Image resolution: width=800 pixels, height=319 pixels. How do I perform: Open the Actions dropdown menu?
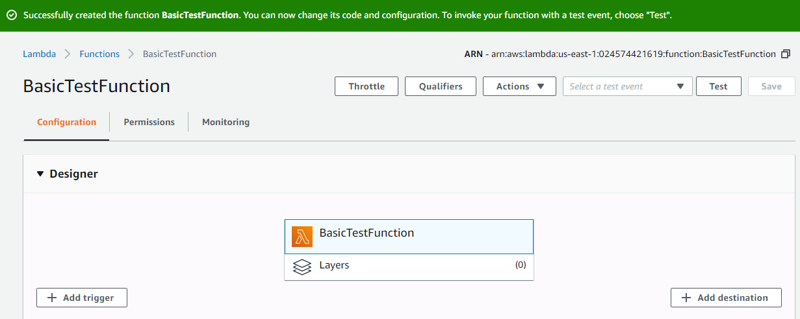[x=519, y=86]
